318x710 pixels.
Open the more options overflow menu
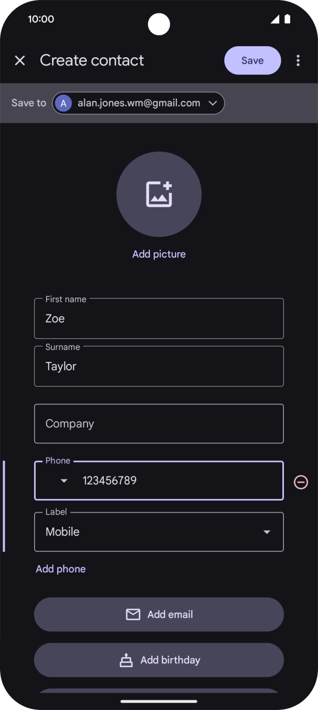(x=298, y=60)
